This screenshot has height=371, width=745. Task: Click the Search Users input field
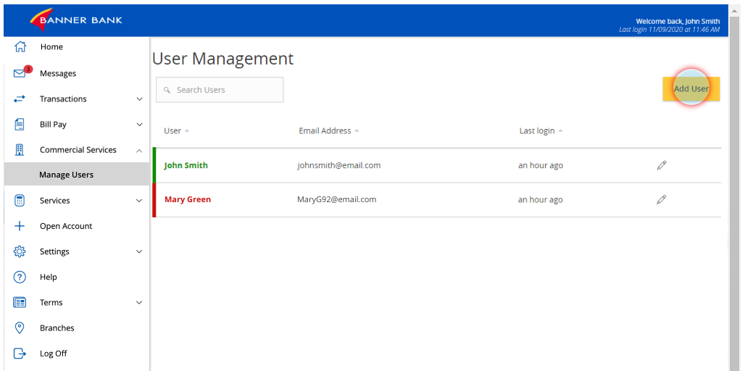(220, 90)
